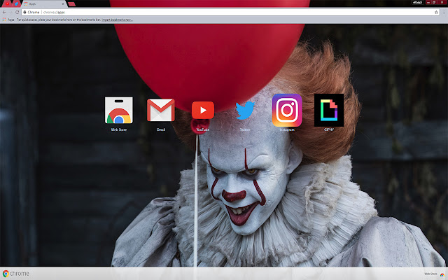This screenshot has height=280, width=448.
Task: Launch the Gmail app
Action: (161, 111)
